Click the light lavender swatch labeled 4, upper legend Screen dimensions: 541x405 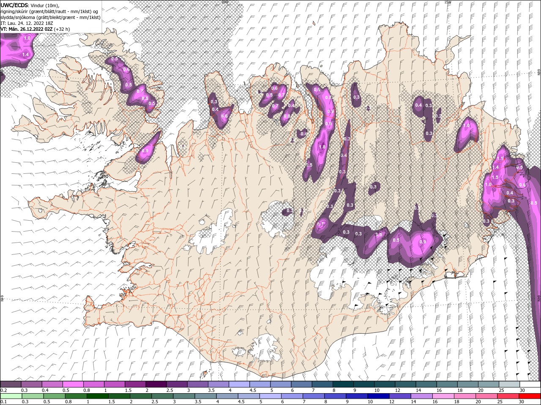click(x=239, y=384)
